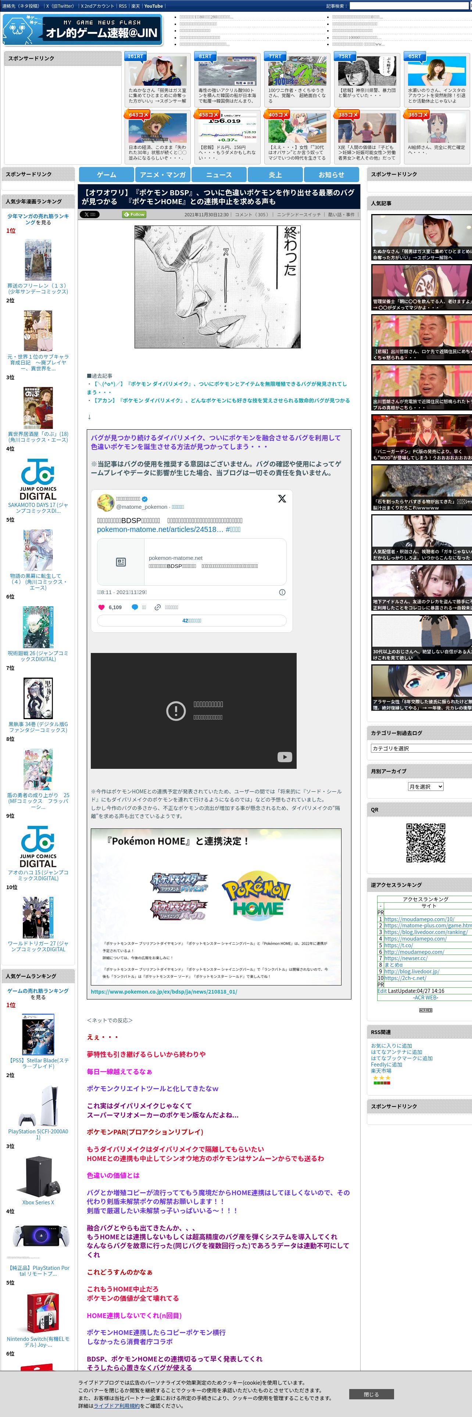Viewport: 472px width, 1417px height.
Task: Open https://moudamepo.com/10/ ranking link
Action: 419,919
